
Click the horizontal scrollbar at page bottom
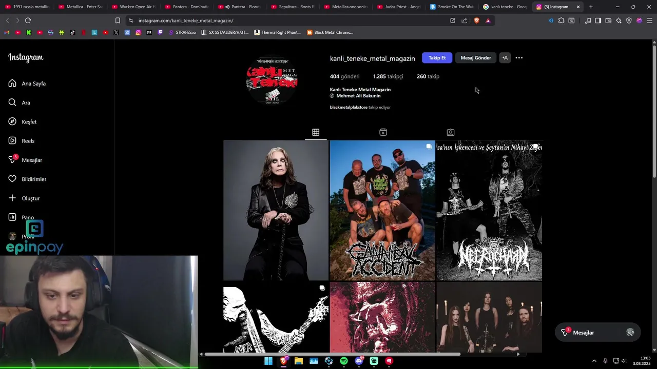pos(332,354)
